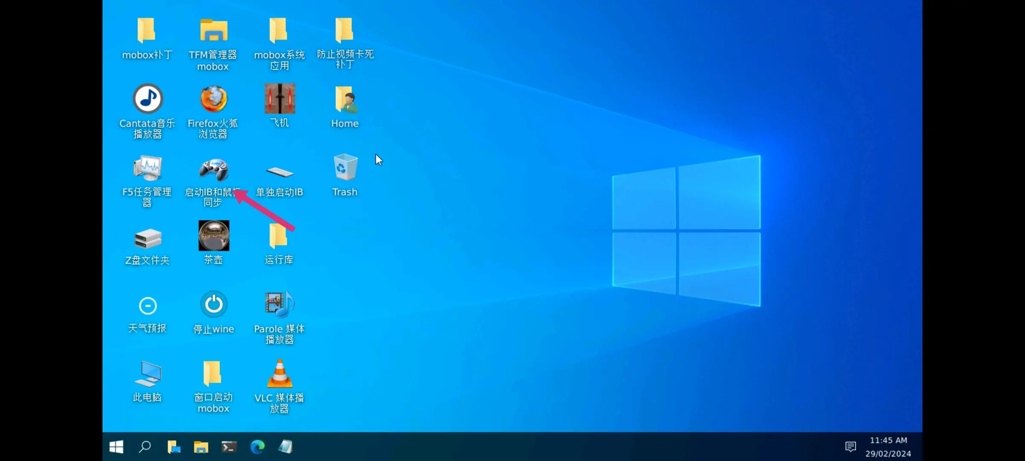This screenshot has height=461, width=1025.
Task: Open the Parole media player icon
Action: tap(279, 305)
